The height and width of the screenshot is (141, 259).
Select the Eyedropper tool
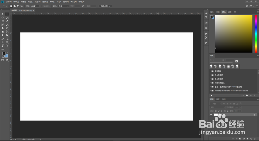(x=7, y=21)
